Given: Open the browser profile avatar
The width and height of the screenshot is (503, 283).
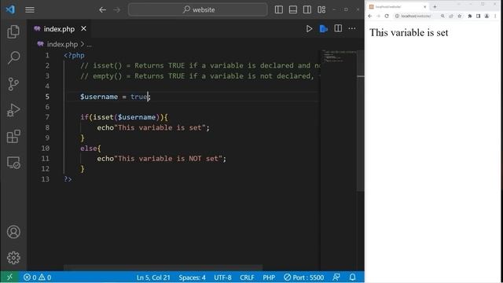Looking at the screenshot, I should [x=486, y=16].
